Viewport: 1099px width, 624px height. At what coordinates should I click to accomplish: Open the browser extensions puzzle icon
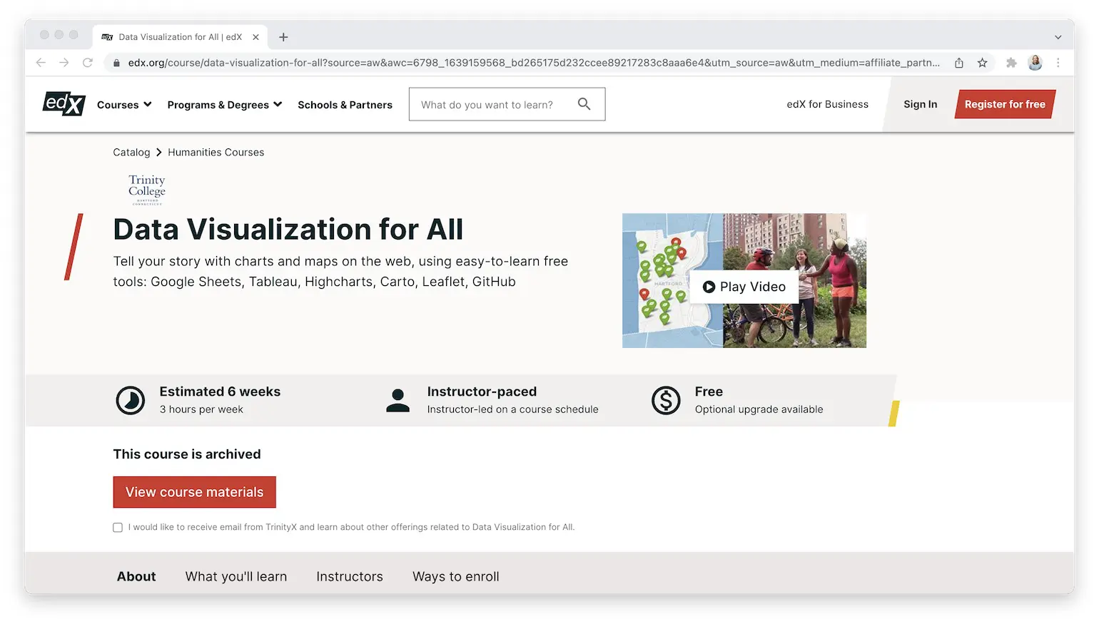[x=1011, y=63]
